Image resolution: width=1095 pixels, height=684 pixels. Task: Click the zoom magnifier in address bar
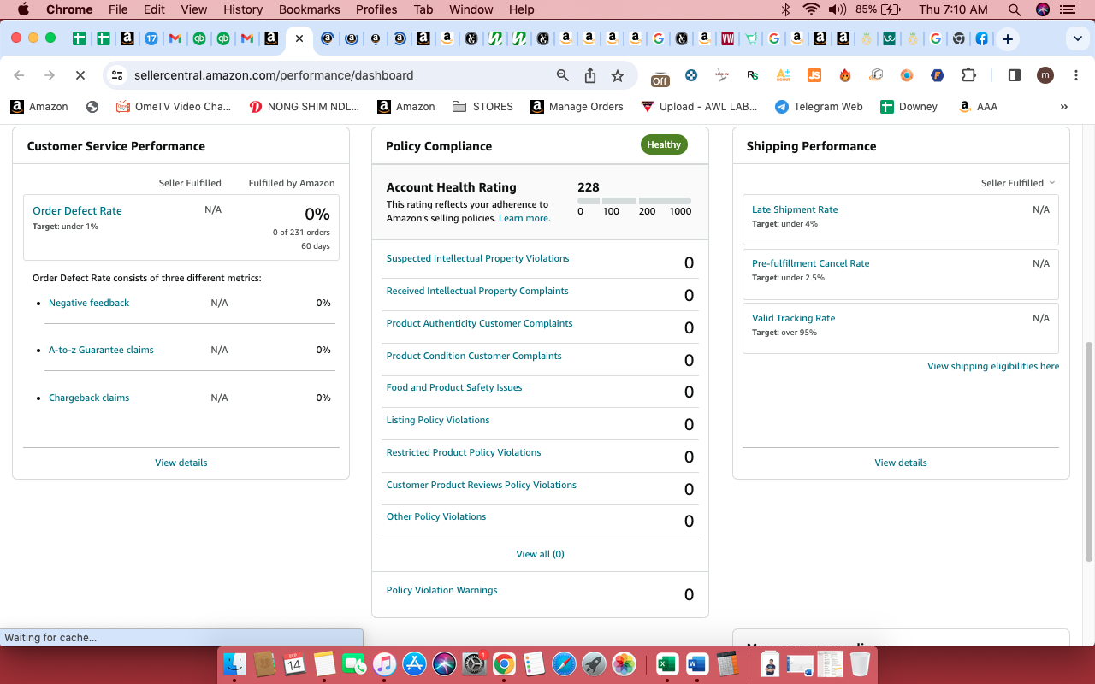(x=563, y=75)
